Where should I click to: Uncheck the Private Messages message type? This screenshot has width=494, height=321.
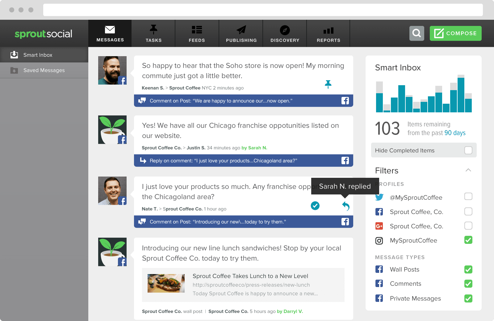468,298
